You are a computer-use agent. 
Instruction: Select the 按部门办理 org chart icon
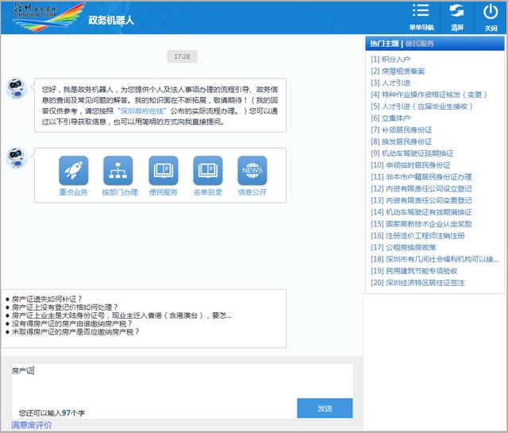(x=119, y=170)
